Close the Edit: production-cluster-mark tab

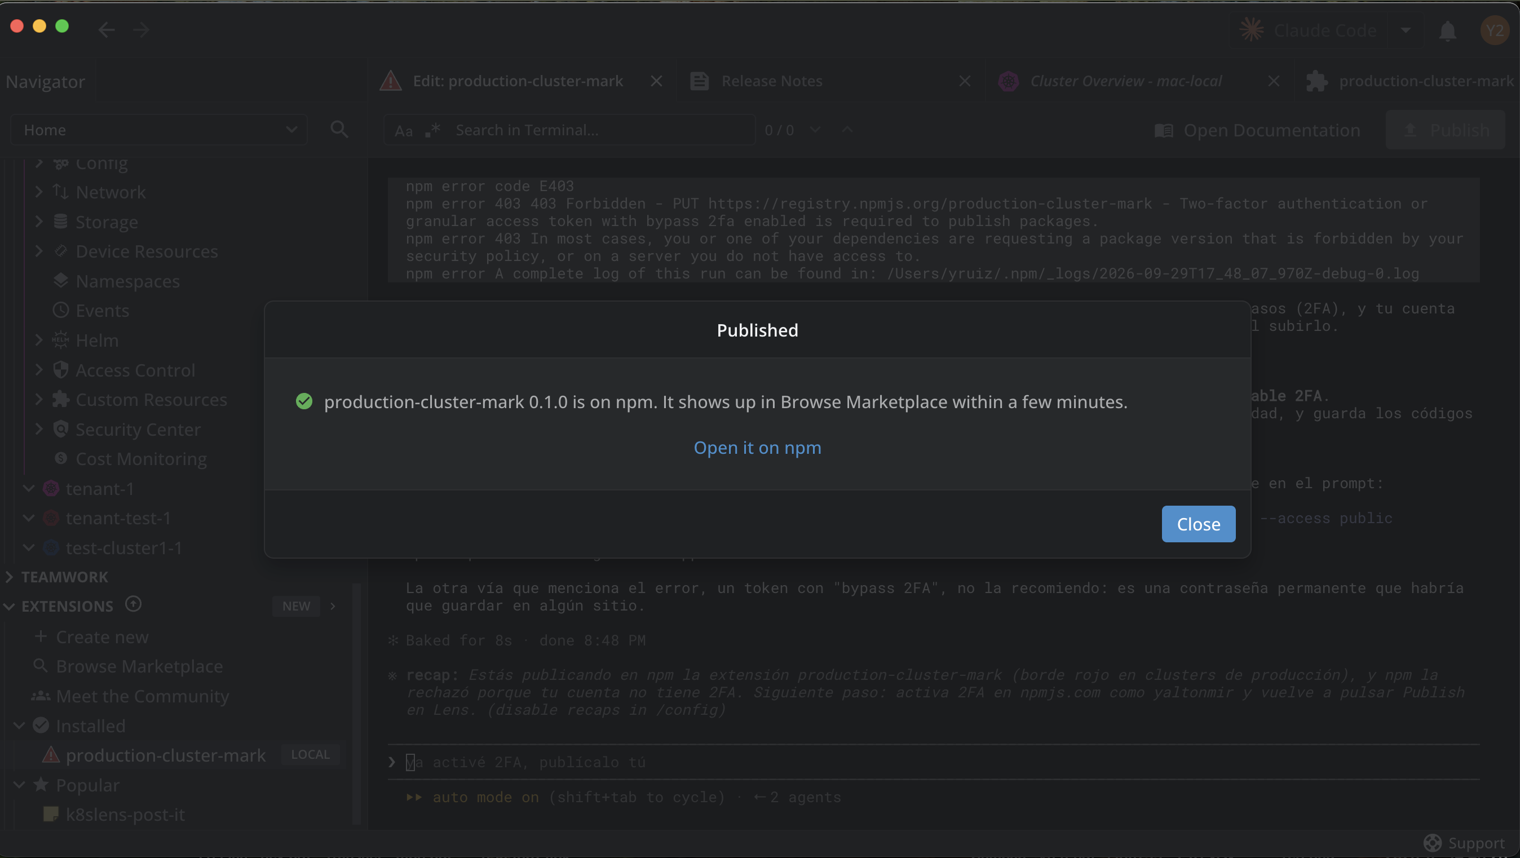tap(656, 81)
